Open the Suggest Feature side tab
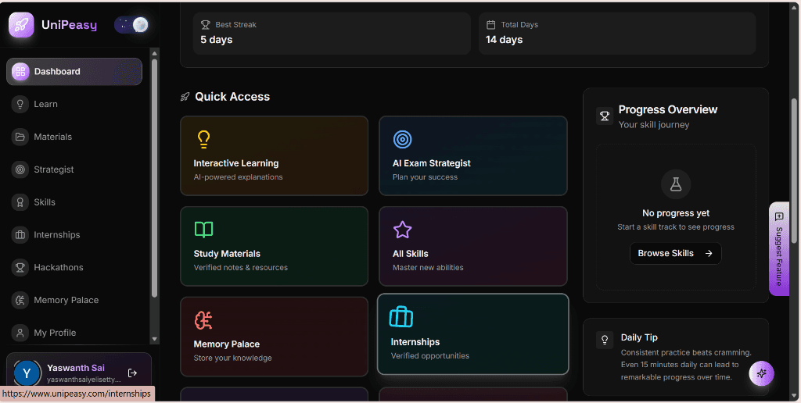 (779, 249)
